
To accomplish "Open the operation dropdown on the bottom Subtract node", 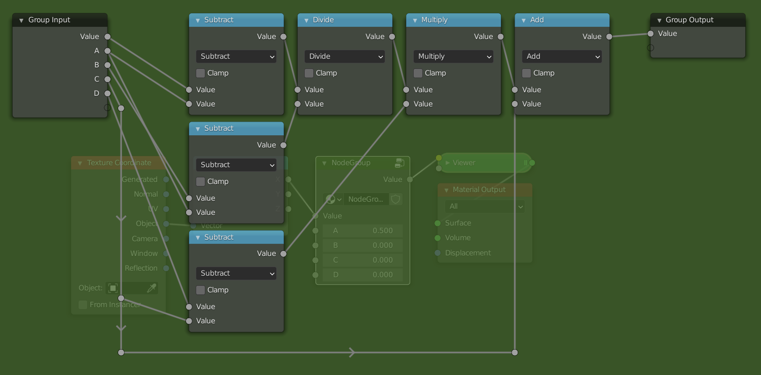I will (x=236, y=273).
